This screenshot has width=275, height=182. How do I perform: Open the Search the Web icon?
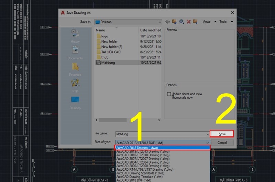(181, 22)
